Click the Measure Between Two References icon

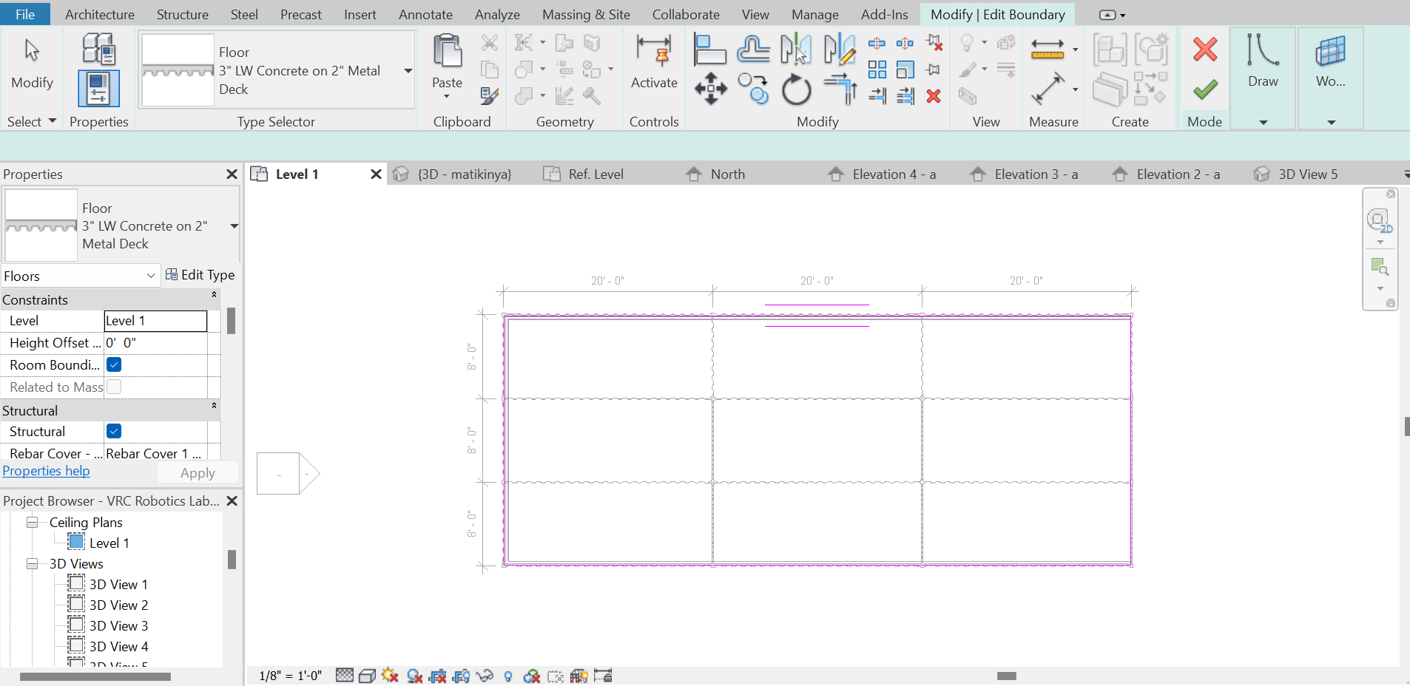point(1048,50)
